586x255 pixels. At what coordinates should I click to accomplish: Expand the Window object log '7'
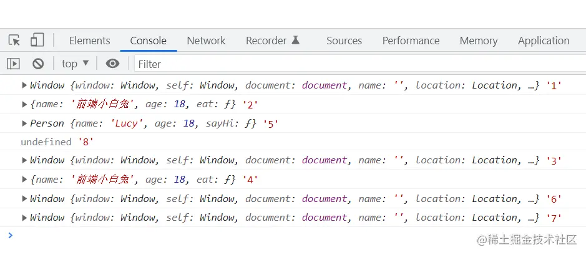point(24,218)
